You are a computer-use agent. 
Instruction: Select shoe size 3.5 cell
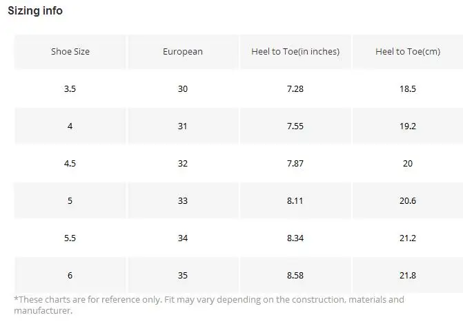point(70,88)
